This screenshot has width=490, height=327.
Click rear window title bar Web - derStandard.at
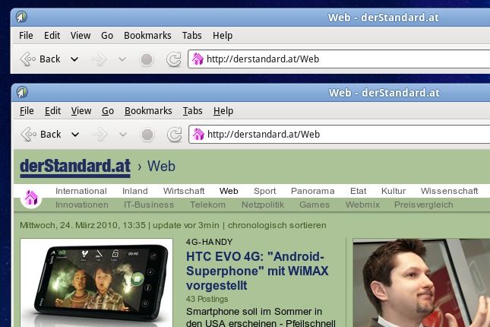click(384, 17)
